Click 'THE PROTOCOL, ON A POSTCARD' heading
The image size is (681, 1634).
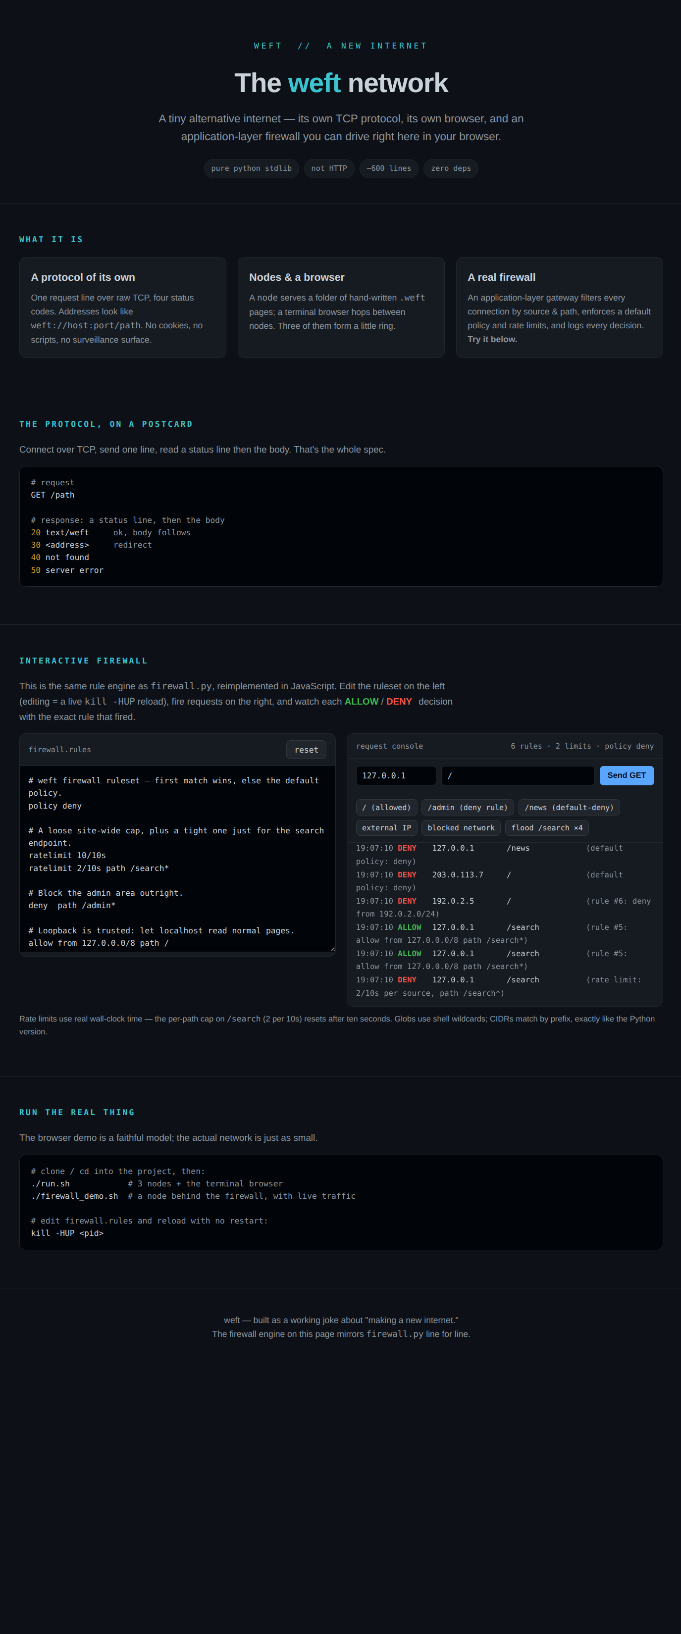point(106,424)
